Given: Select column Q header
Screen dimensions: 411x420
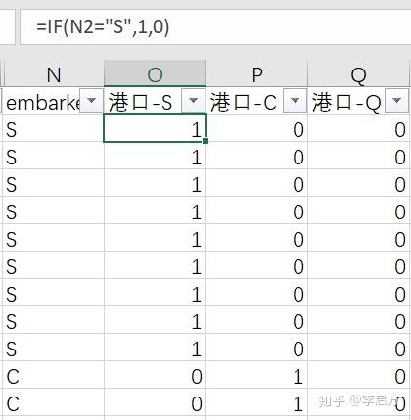Looking at the screenshot, I should click(x=359, y=74).
